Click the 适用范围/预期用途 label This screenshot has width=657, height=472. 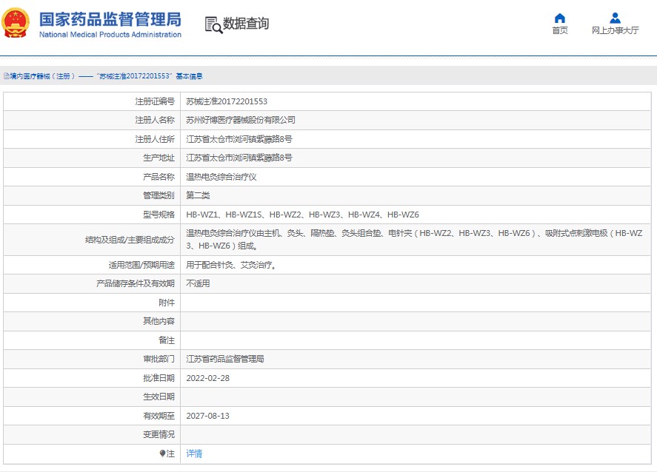click(141, 265)
